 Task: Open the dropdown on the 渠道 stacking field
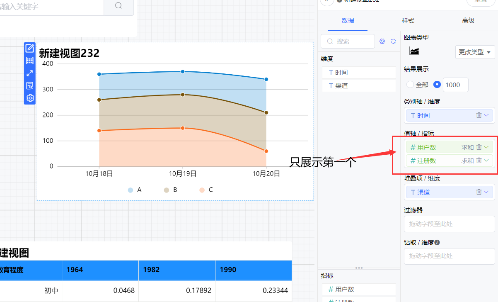[486, 192]
